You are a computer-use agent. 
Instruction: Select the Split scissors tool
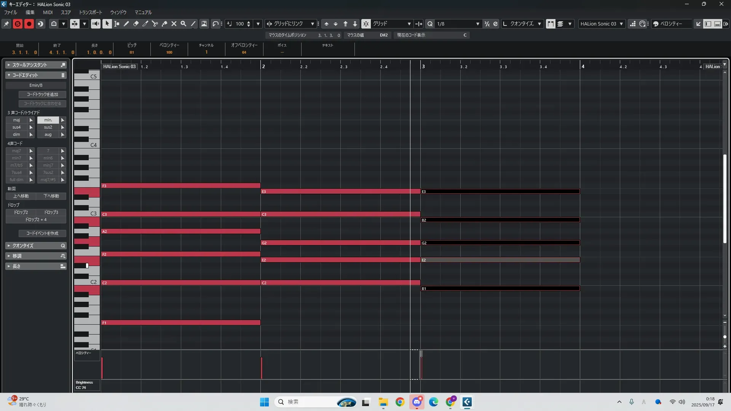coord(155,24)
